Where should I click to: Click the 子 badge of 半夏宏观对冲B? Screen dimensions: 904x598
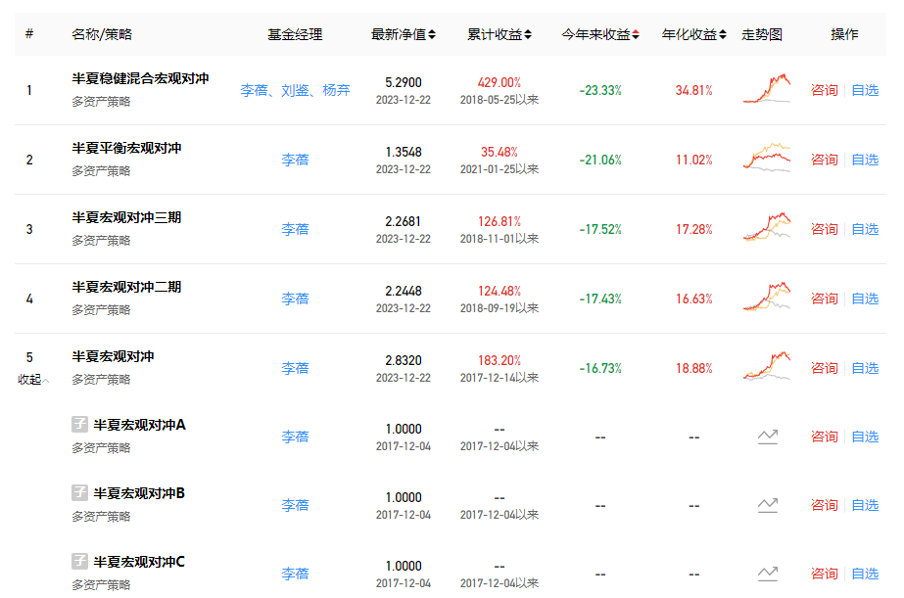pyautogui.click(x=79, y=493)
